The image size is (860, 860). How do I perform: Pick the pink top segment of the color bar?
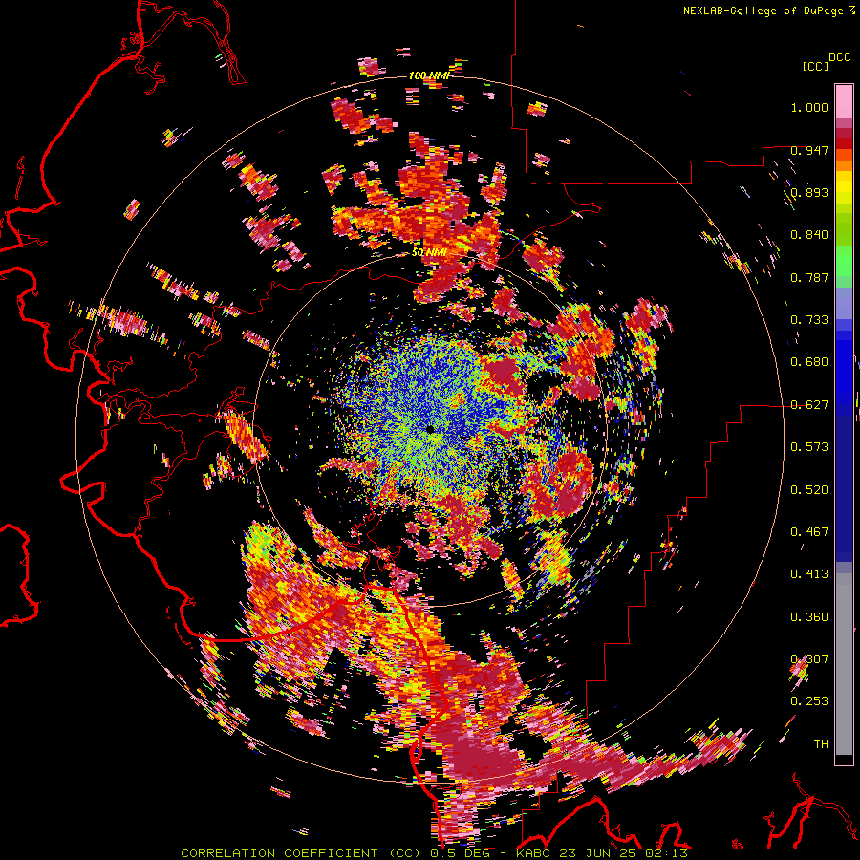click(844, 101)
